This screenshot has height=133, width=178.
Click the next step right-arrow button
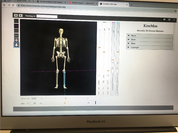21,15
